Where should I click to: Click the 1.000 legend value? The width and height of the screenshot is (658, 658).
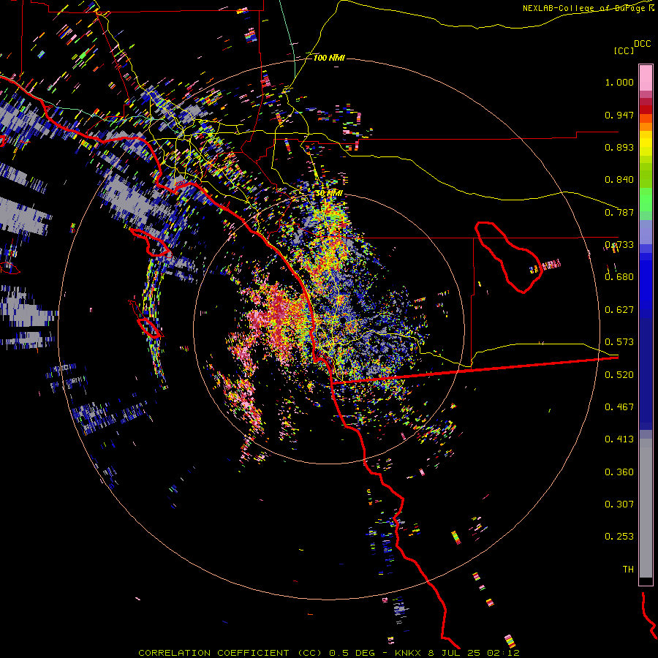click(619, 82)
